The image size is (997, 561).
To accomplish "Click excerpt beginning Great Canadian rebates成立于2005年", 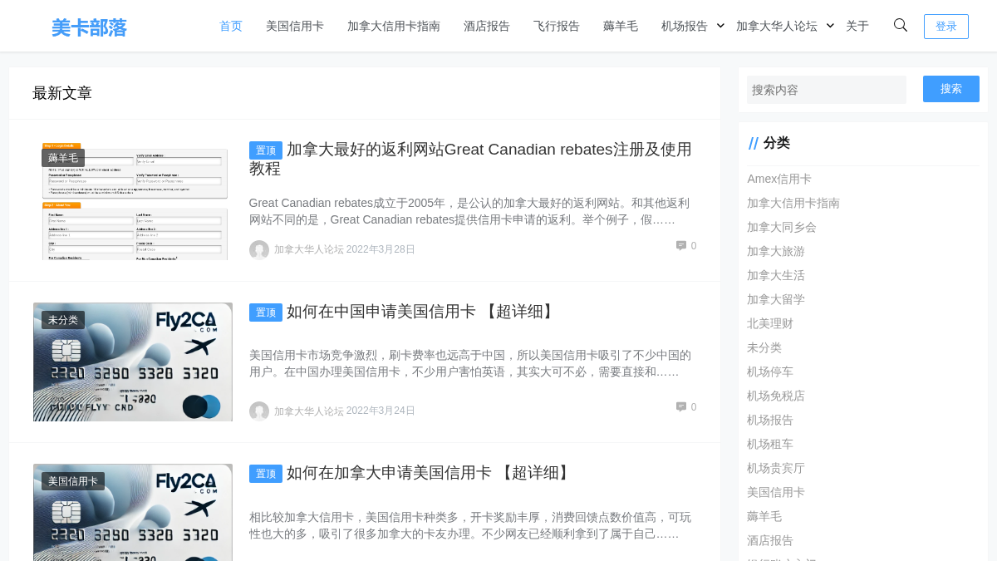I will (469, 211).
